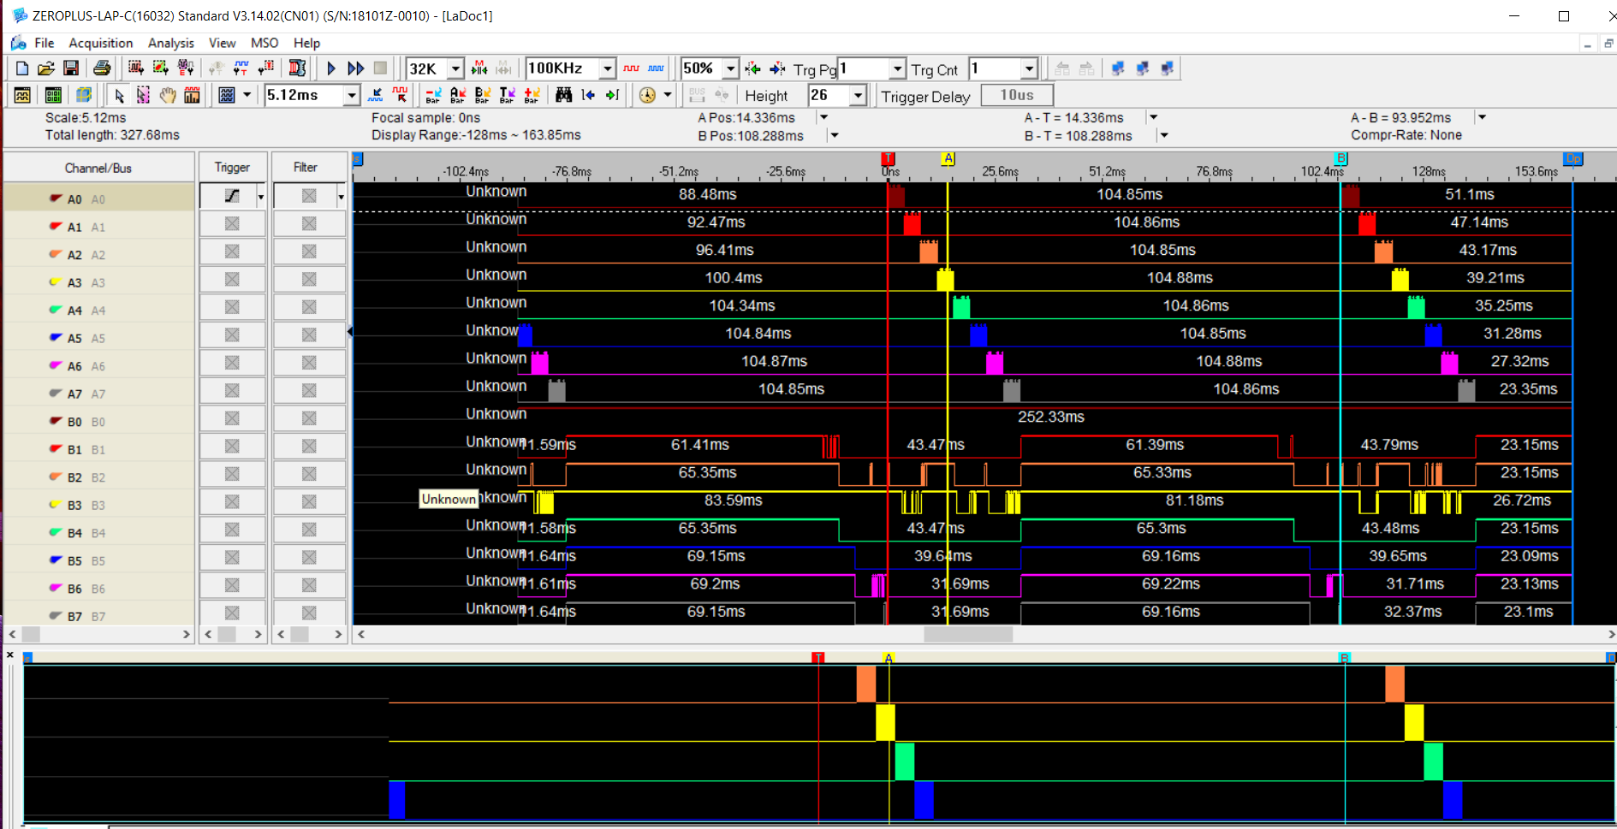Screen dimensions: 1617x829
Task: Toggle trigger condition for channel A3
Action: click(x=232, y=280)
